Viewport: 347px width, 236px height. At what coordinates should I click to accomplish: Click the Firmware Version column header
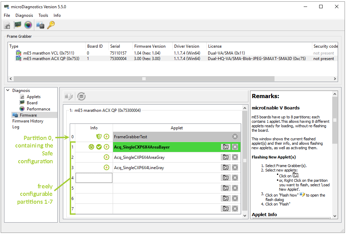tap(153, 46)
